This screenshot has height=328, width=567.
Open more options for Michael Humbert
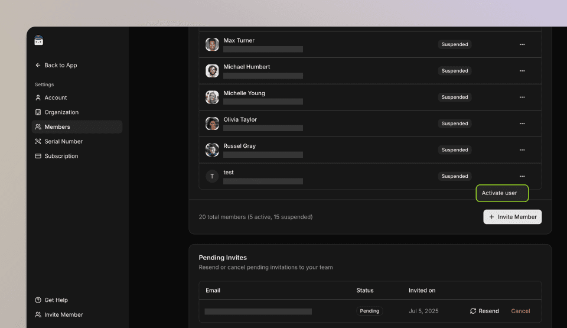pyautogui.click(x=522, y=71)
